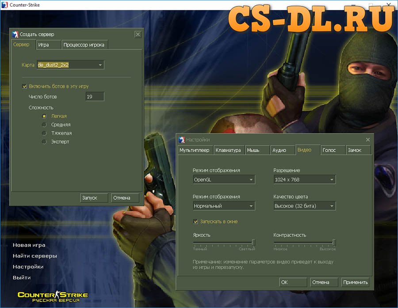
Task: Select Средняя difficulty radio button
Action: [44, 125]
